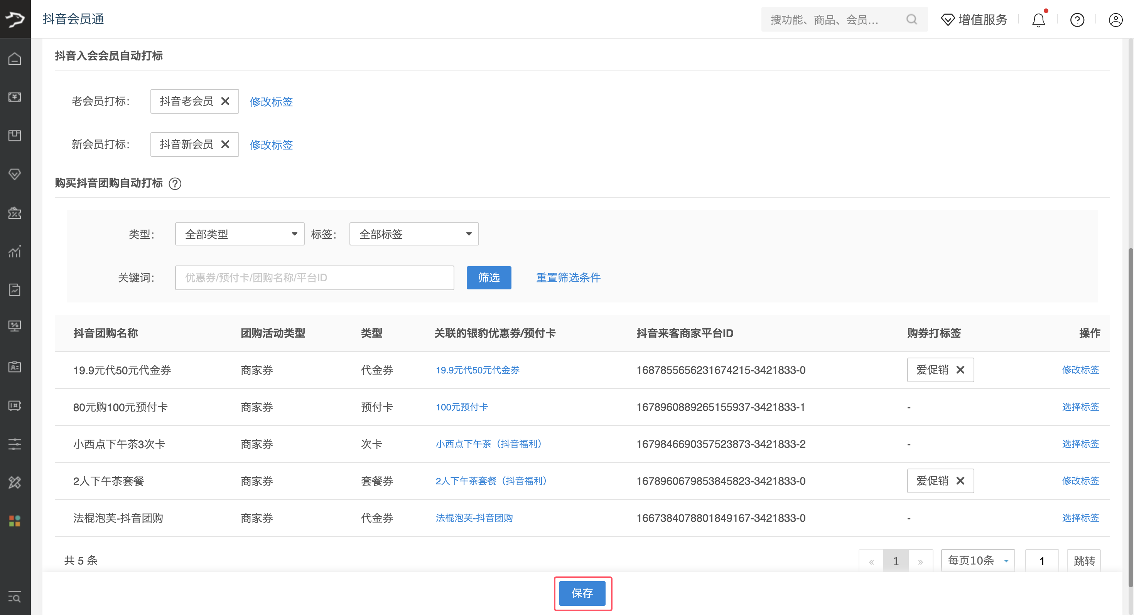Open the bar chart analytics icon in sidebar

(15, 251)
